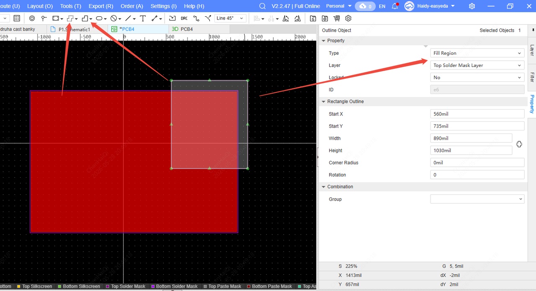This screenshot has width=536, height=291.
Task: Edit the Corner Radius field
Action: (477, 163)
